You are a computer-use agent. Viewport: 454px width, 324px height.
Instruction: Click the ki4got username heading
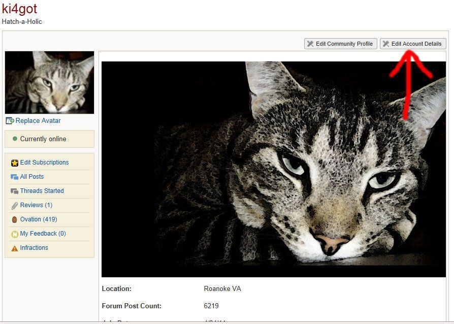tap(19, 9)
